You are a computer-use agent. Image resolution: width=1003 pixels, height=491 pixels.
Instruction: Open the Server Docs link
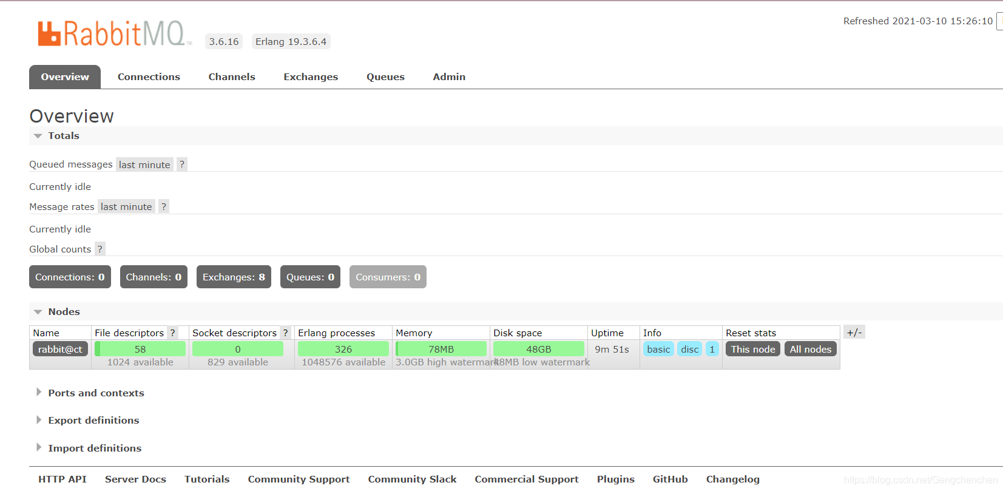point(135,479)
